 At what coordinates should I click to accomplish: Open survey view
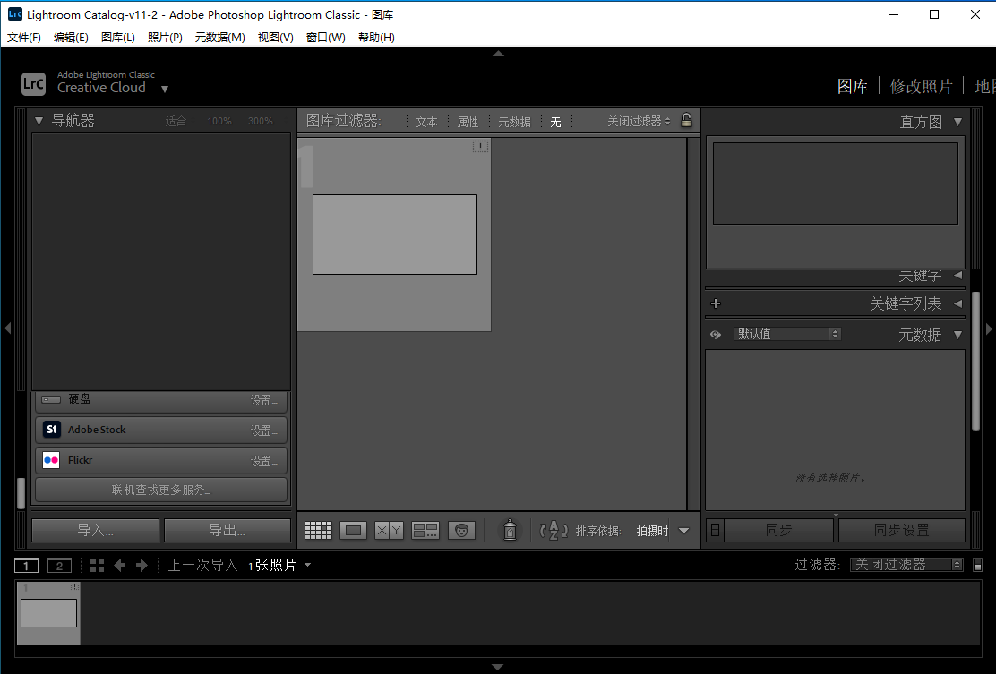(425, 531)
